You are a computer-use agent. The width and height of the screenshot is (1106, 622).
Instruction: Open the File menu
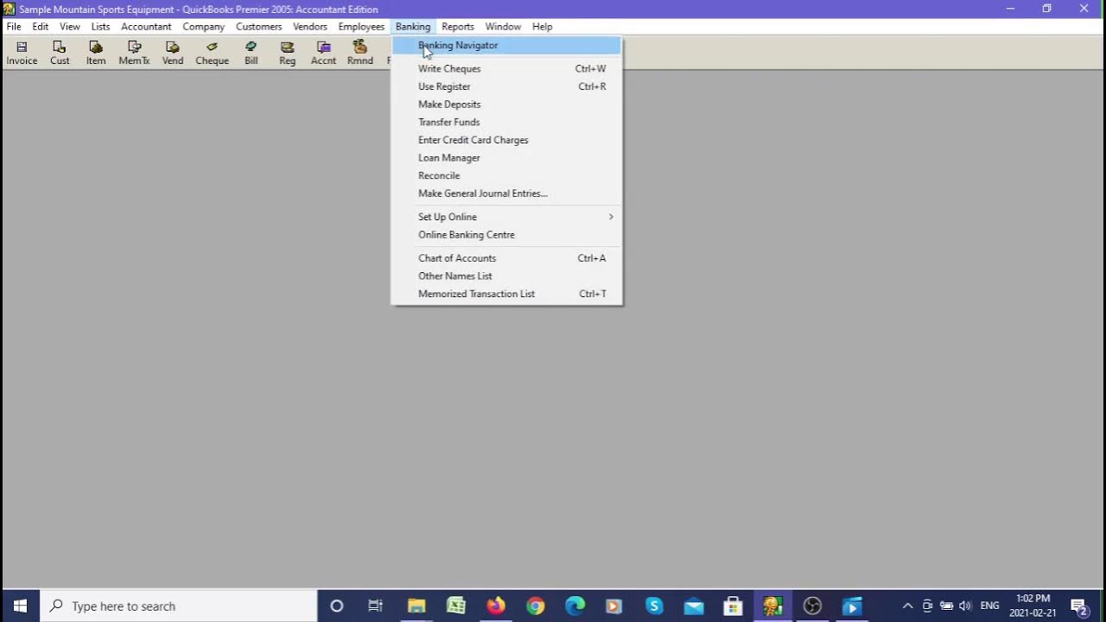pyautogui.click(x=14, y=27)
